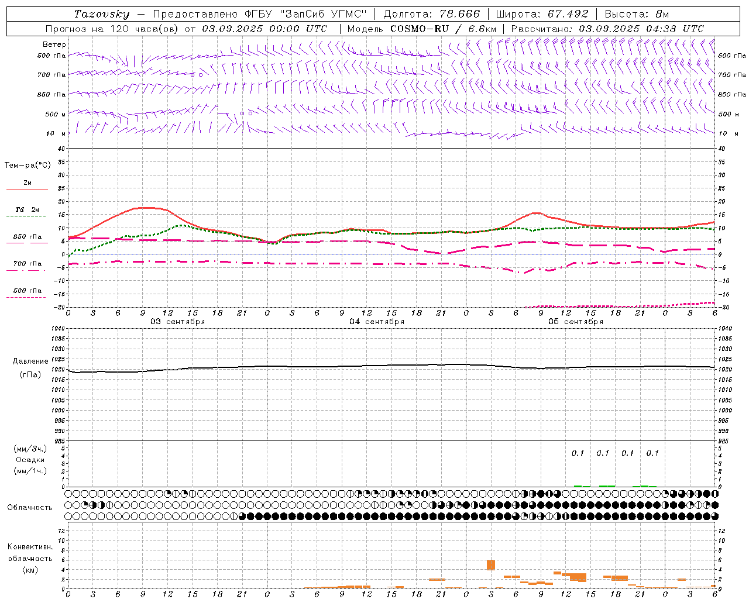Click the 850 гПа temperature legend entry
This screenshot has height=599, width=749.
[x=27, y=237]
